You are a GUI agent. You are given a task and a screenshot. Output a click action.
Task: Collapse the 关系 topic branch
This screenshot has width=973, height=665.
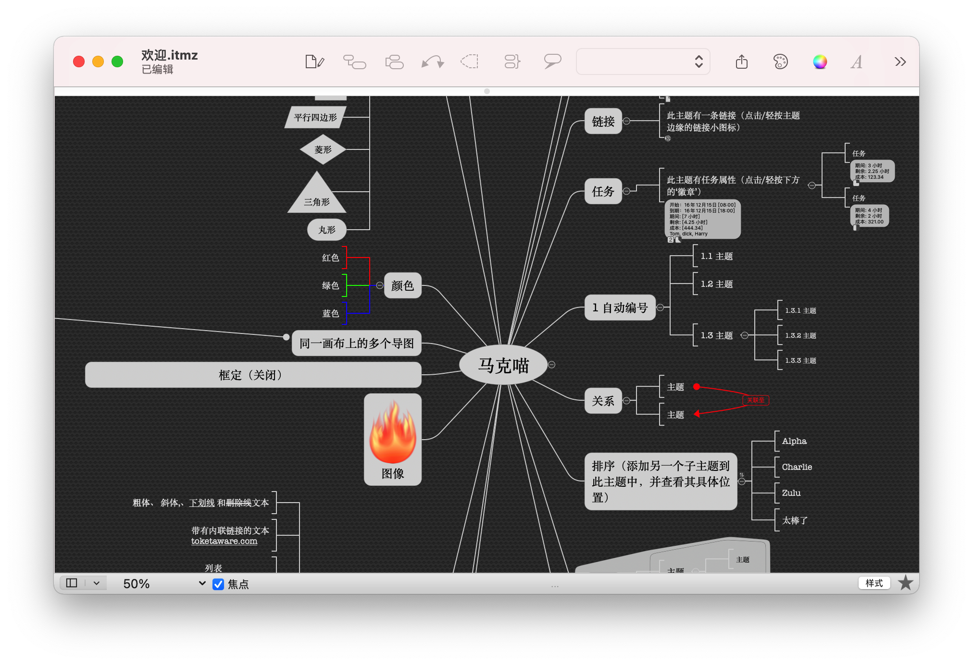(x=626, y=401)
